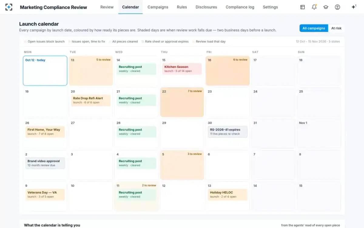Click the "All pieces cleared" legend label
Image resolution: width=364 pixels, height=228 pixels.
point(125,42)
